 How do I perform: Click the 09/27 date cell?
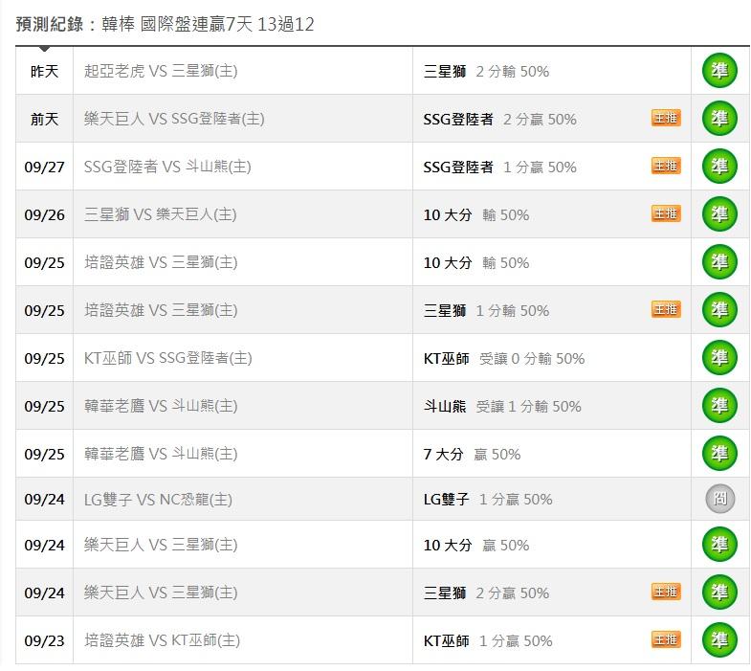(x=44, y=167)
